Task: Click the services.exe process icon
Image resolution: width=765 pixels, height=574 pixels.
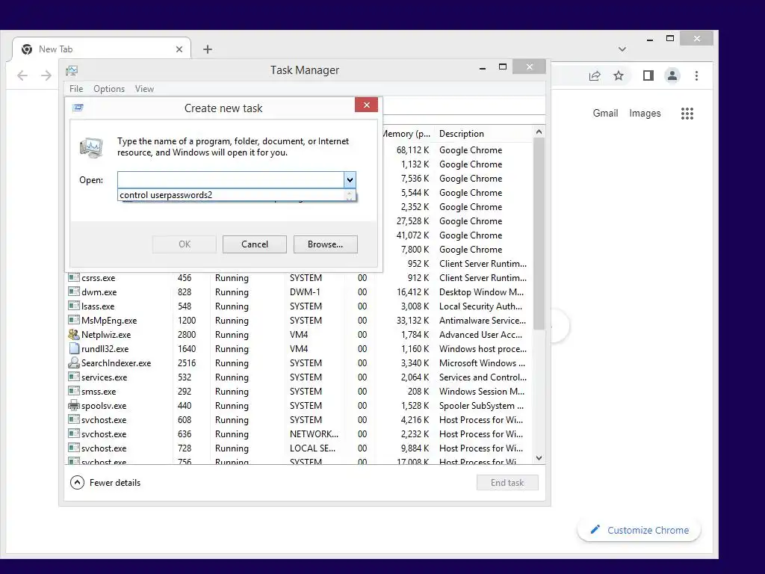Action: (74, 377)
